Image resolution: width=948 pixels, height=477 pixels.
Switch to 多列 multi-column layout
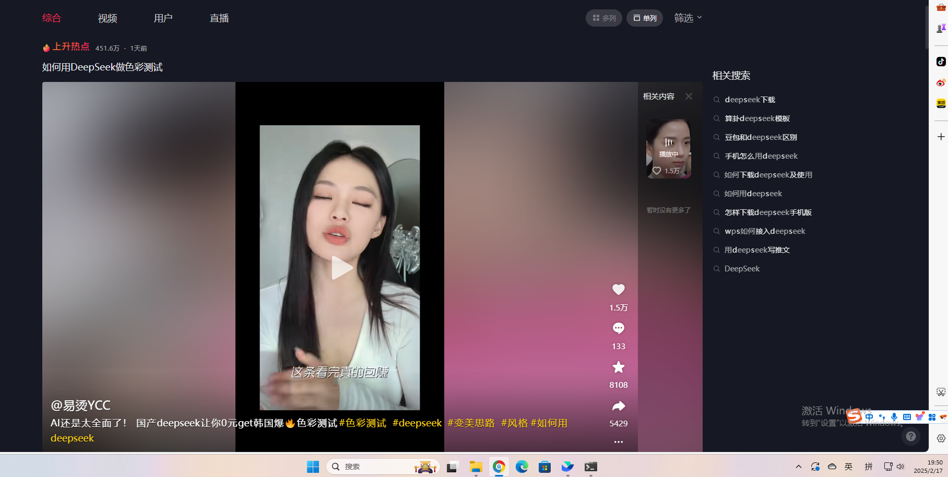[x=604, y=18]
